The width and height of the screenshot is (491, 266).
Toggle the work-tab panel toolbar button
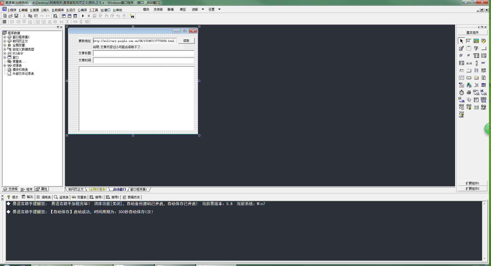point(64,16)
